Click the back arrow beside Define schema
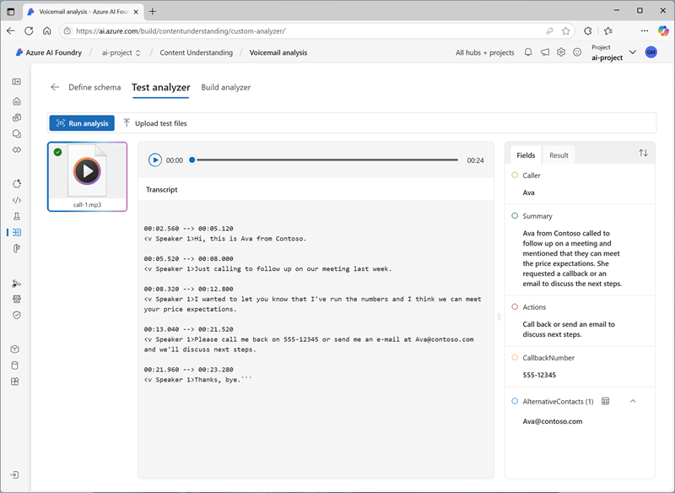This screenshot has width=675, height=493. point(55,87)
